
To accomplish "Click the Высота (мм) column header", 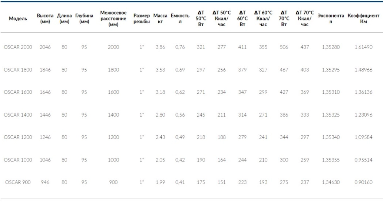I will (x=45, y=19).
